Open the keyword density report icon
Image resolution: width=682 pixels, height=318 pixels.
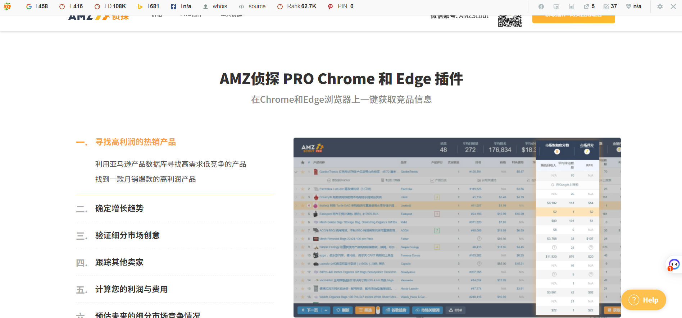tap(572, 6)
